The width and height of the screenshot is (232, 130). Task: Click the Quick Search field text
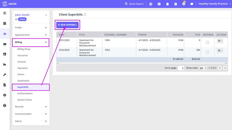coord(136,4)
